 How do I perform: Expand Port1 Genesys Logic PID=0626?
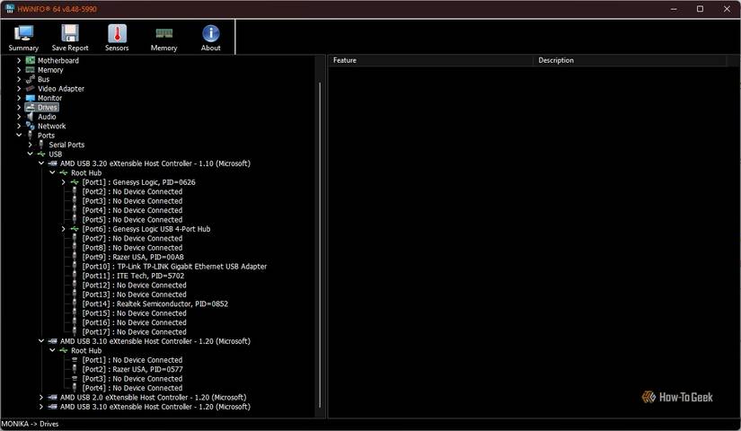click(64, 182)
